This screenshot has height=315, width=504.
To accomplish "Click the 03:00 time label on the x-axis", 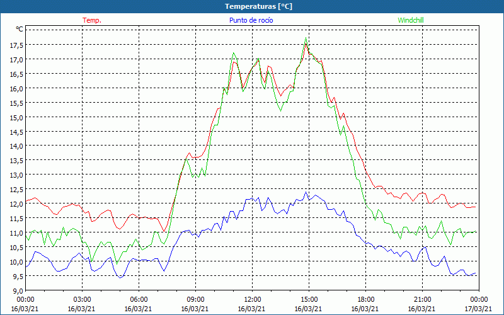I will click(x=83, y=300).
